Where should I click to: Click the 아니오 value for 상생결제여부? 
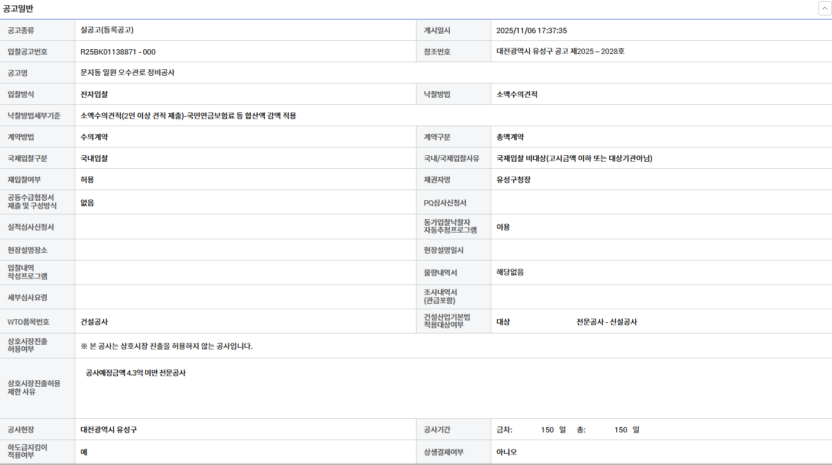507,452
